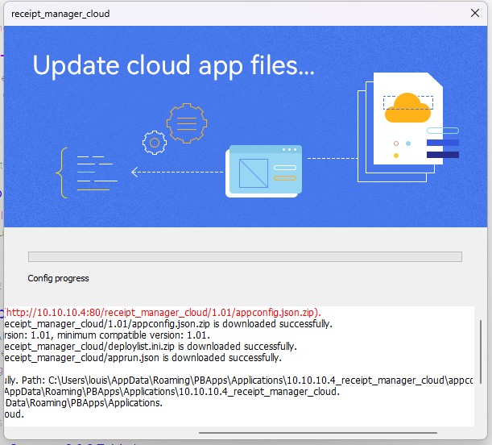Click the browser window illustration in the banner
This screenshot has width=492, height=445.
click(265, 169)
